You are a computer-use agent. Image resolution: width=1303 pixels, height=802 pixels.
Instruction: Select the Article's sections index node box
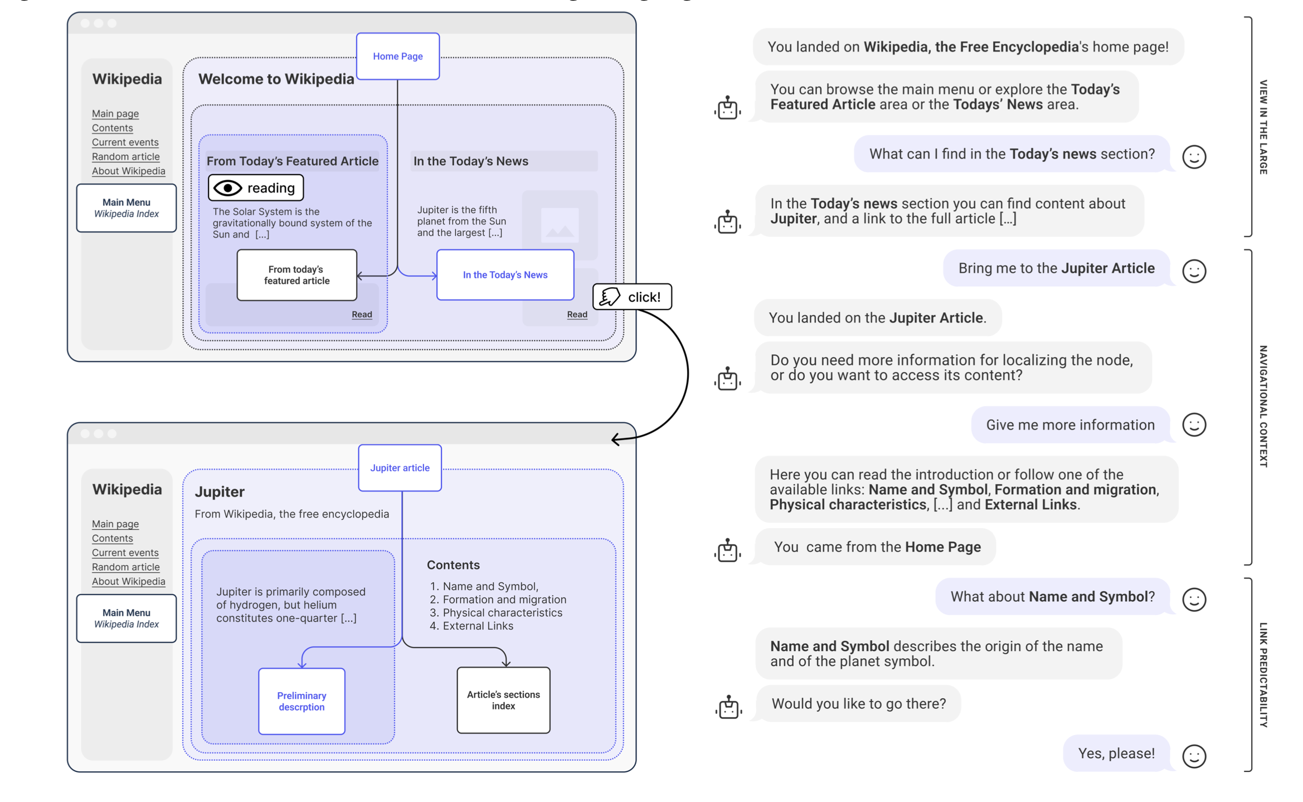point(503,700)
